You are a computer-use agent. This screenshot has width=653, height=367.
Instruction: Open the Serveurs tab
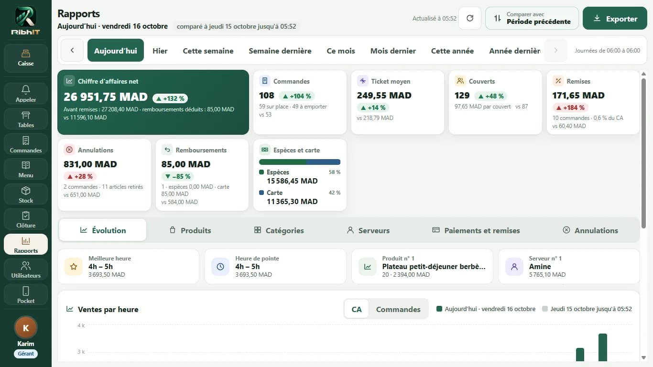368,230
